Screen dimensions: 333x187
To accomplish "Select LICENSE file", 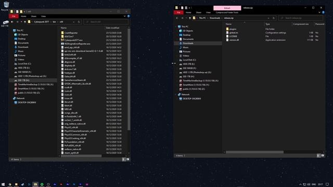I will tap(232, 36).
